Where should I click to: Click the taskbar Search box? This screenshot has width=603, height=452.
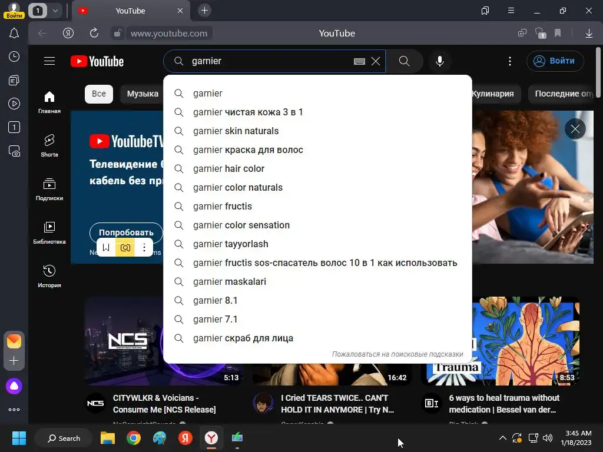tap(64, 438)
